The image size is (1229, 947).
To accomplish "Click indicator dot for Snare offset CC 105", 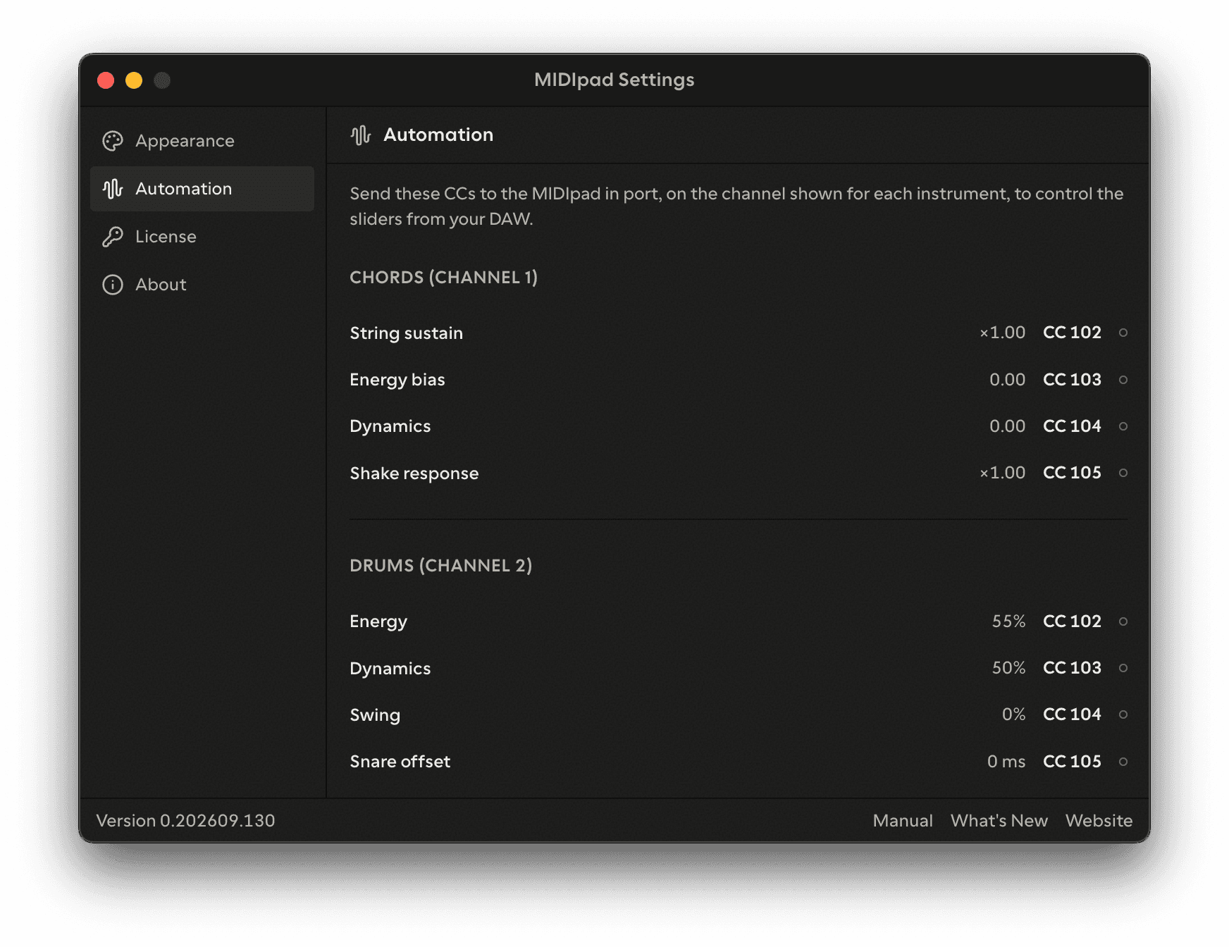I will pyautogui.click(x=1123, y=762).
